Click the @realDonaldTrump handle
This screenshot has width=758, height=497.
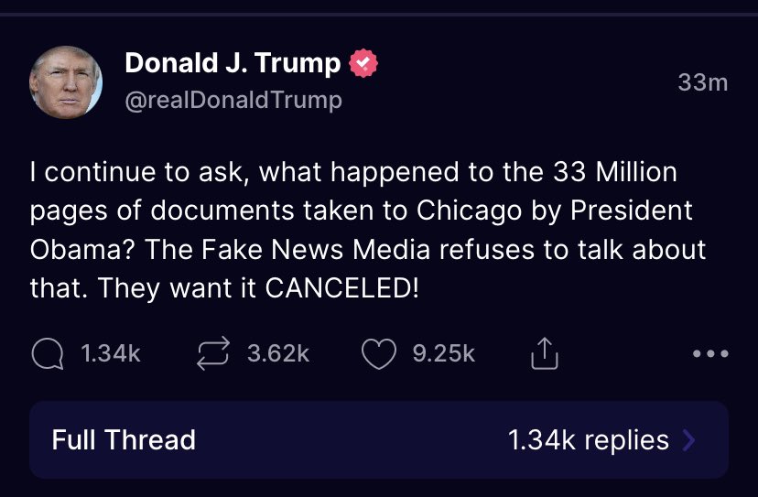coord(233,100)
